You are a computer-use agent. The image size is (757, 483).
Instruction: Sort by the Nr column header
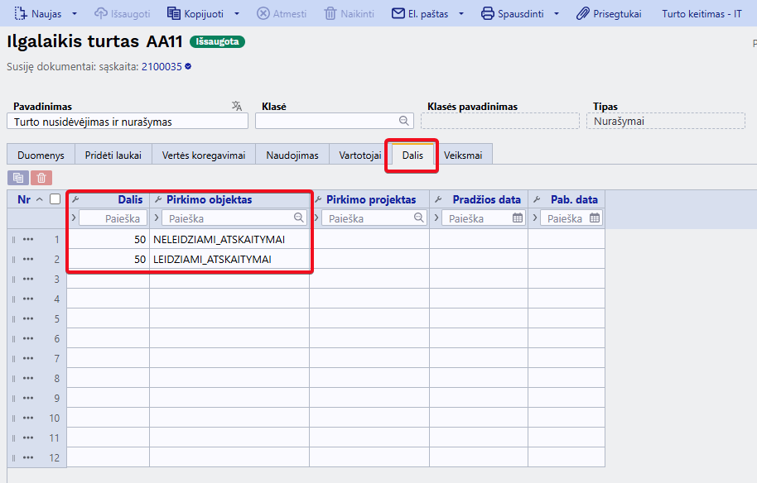click(x=24, y=199)
